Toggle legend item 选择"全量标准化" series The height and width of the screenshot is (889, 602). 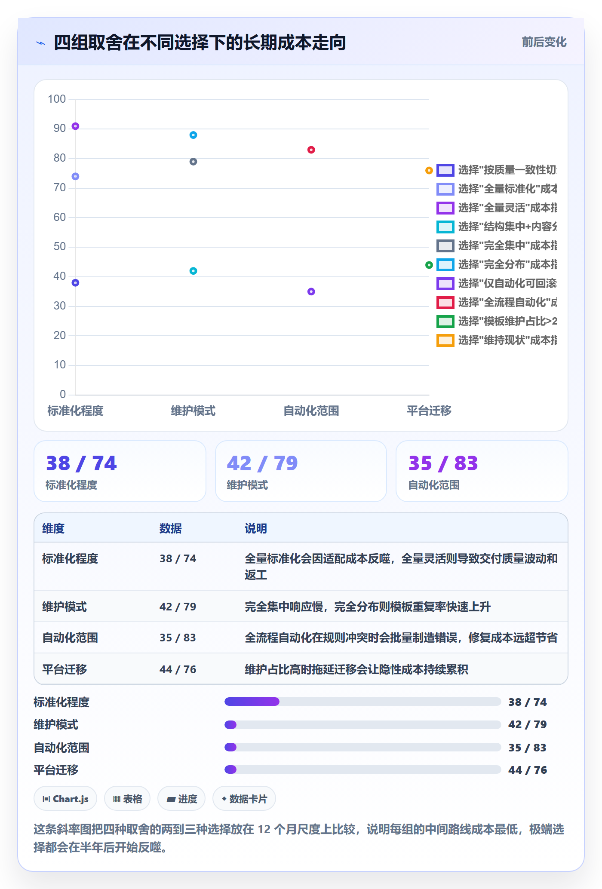point(497,189)
